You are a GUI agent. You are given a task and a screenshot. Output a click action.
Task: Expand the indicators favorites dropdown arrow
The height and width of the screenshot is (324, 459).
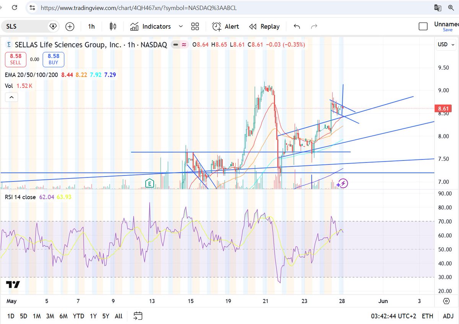pos(181,26)
